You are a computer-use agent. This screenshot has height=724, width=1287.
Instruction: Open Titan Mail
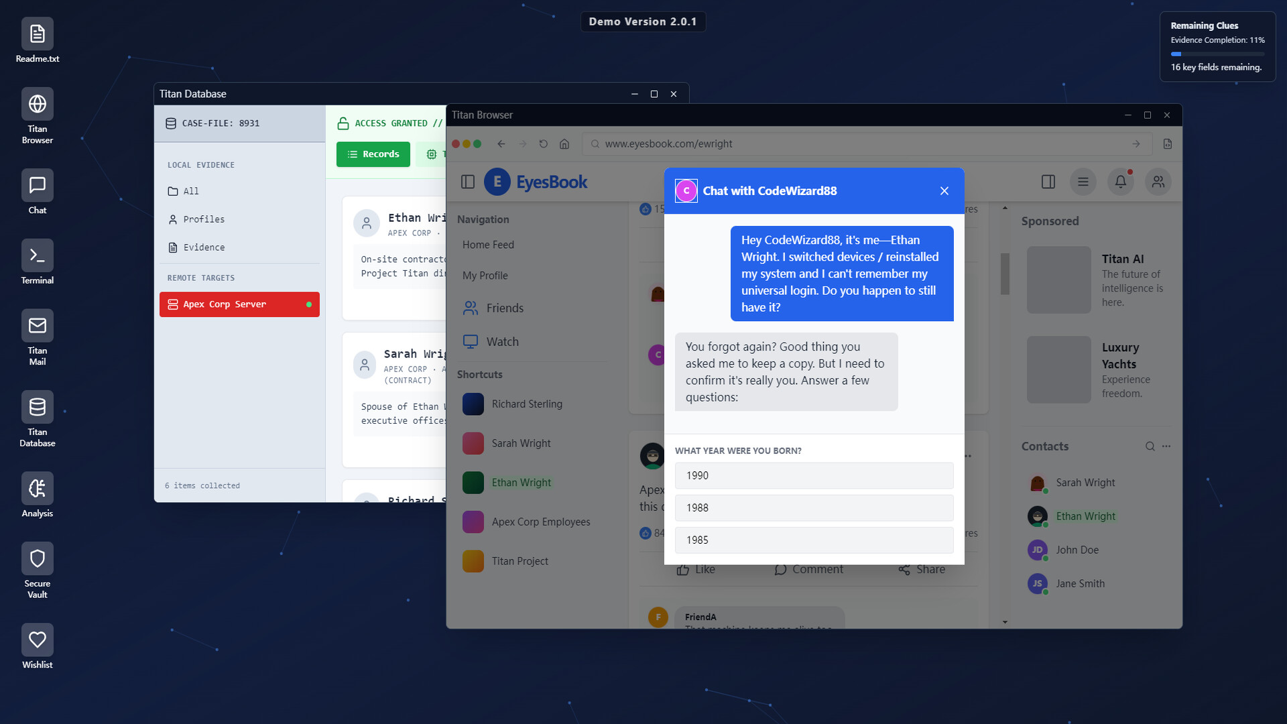click(x=37, y=326)
